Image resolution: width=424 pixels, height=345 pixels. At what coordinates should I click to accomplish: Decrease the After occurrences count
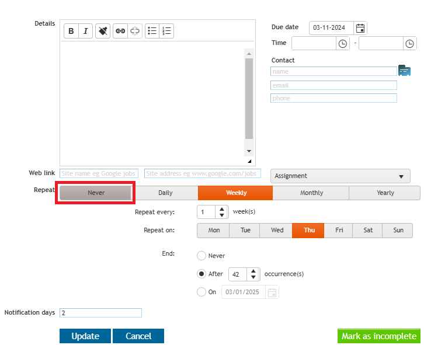[253, 277]
